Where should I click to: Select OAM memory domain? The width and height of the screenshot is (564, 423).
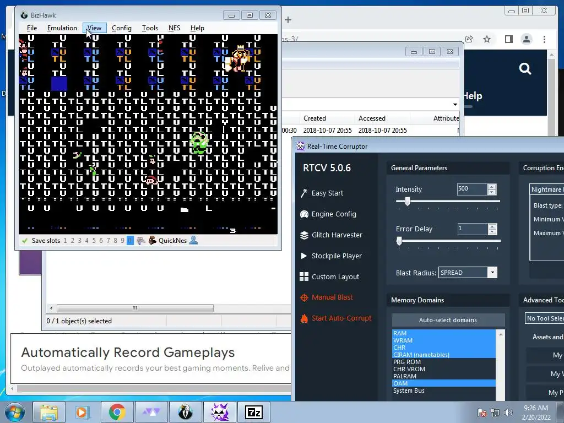click(443, 383)
